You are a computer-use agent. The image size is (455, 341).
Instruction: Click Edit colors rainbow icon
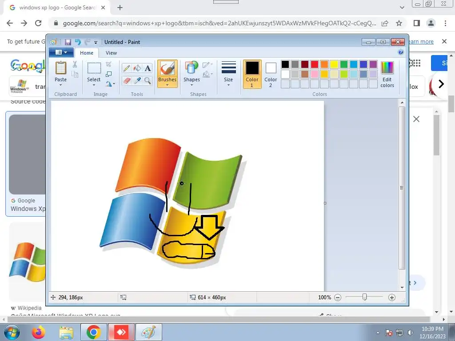click(x=387, y=74)
